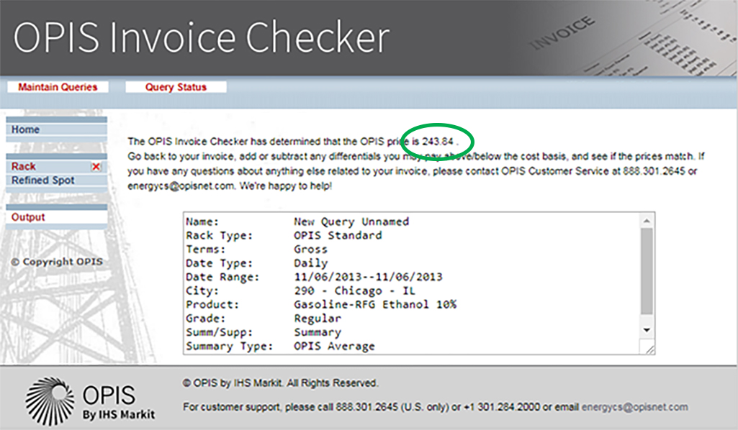Click the product 'Gasoline-RFG Ethanol 10%'

(375, 305)
